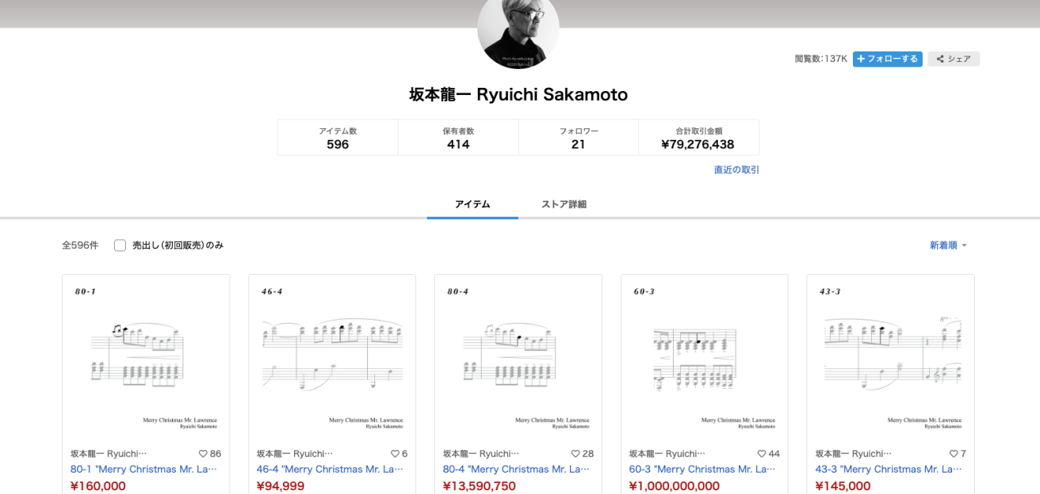Click the 43-3 item title link
The width and height of the screenshot is (1040, 494).
pos(889,469)
